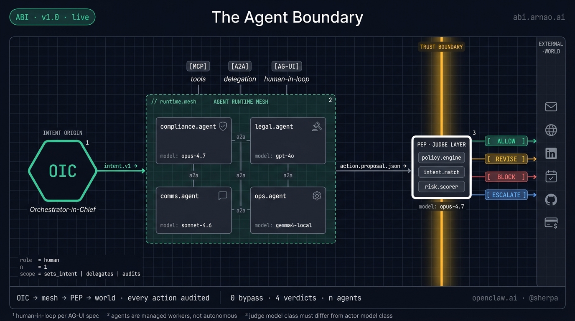Click the TRUST BOUNDARY label
The height and width of the screenshot is (321, 575).
coord(441,47)
